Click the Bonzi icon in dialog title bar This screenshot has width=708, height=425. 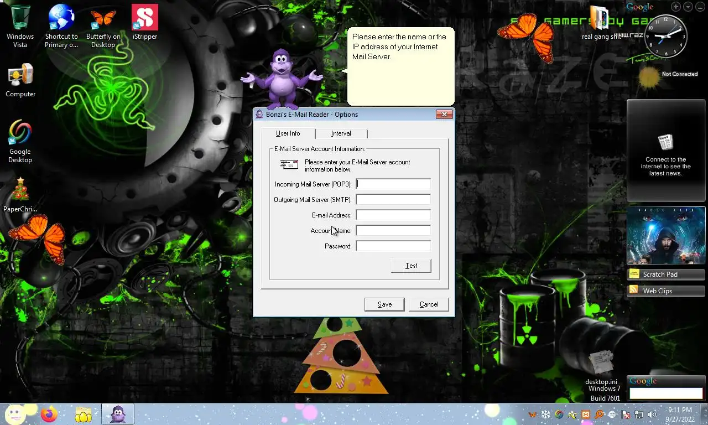tap(259, 115)
